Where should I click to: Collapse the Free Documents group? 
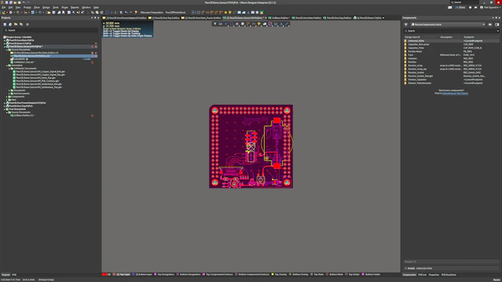pyautogui.click(x=5, y=109)
